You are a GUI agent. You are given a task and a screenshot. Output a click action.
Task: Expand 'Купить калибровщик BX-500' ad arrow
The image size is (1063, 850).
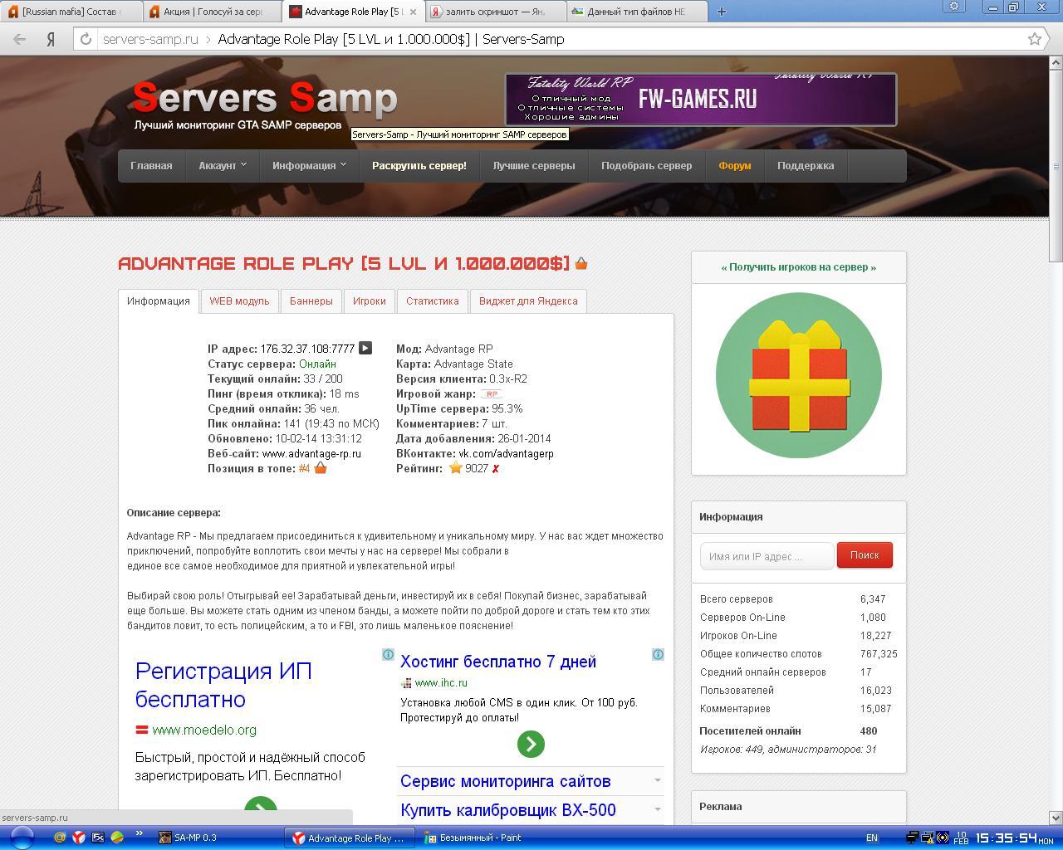(x=658, y=809)
